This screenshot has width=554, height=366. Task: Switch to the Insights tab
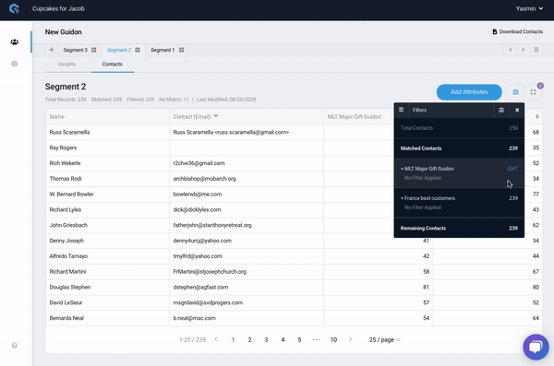tap(66, 65)
